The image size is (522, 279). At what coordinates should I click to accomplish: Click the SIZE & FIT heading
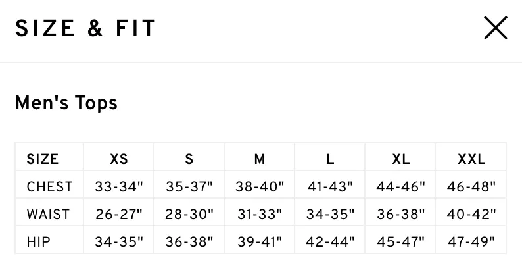85,28
